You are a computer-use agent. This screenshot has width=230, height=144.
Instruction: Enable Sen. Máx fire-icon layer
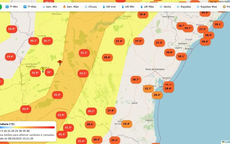[71, 7]
